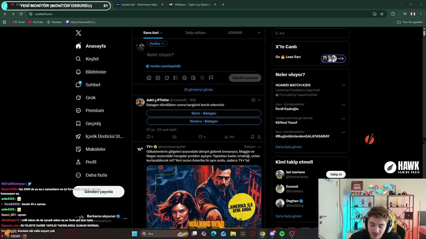
Task: Open the Windows Start menu
Action: click(x=134, y=234)
